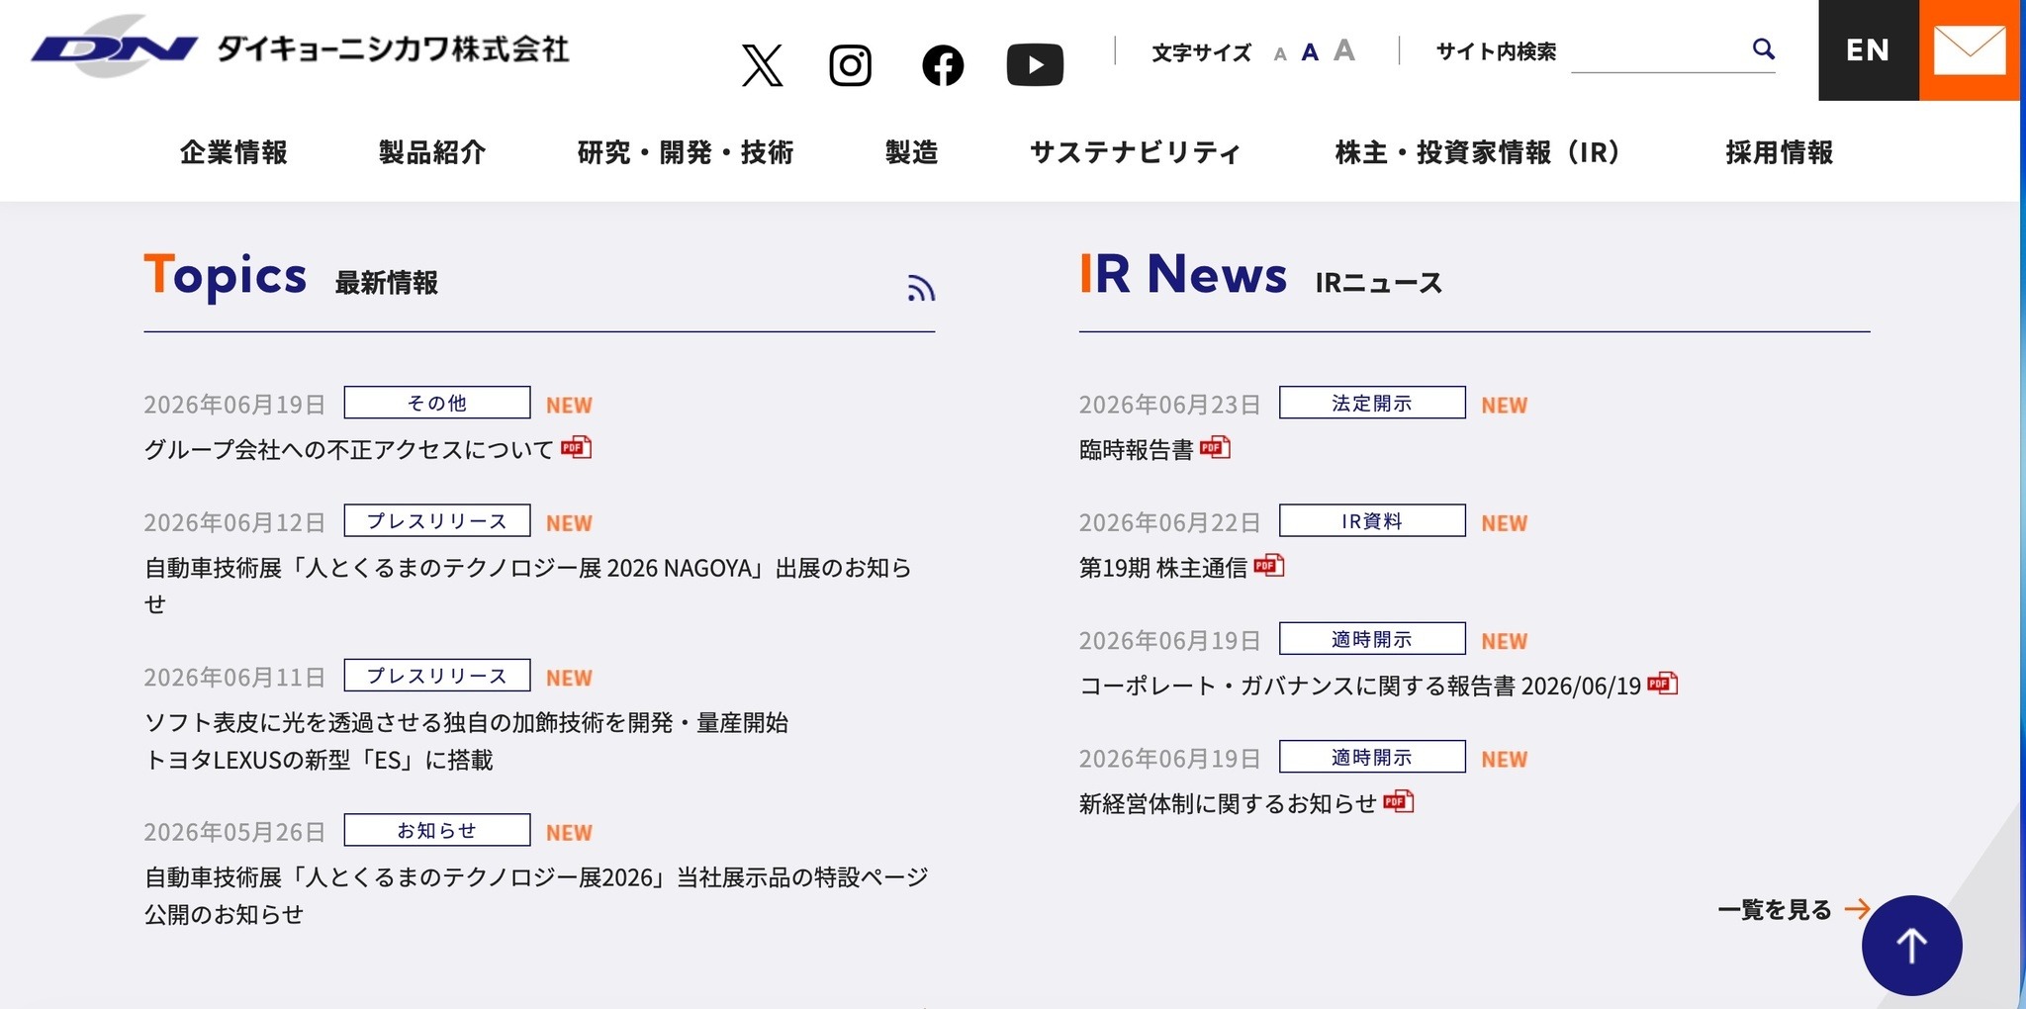
Task: Open グループ会社への不正アクセスについて link
Action: 349,449
